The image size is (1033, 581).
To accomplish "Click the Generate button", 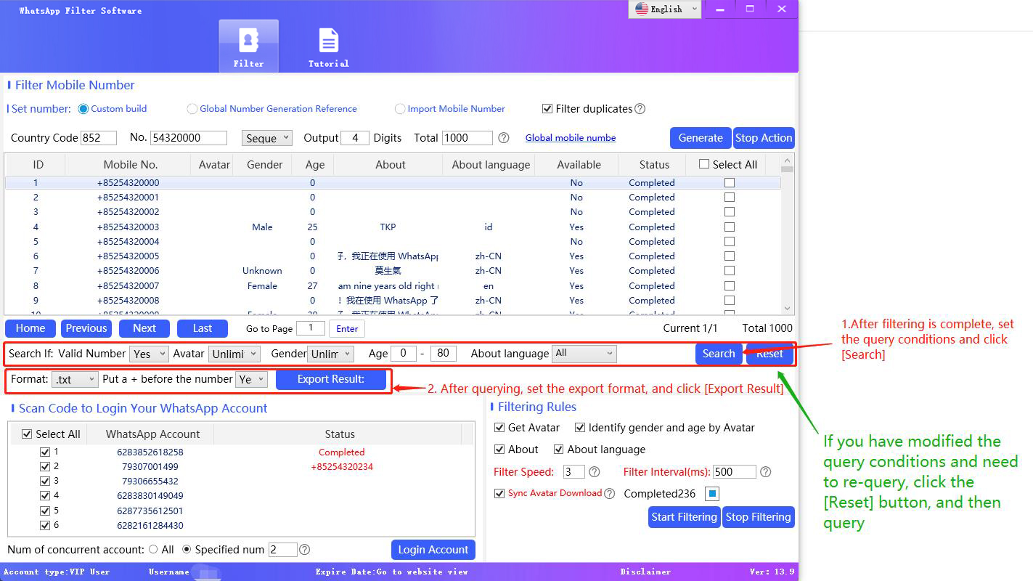I will click(701, 138).
